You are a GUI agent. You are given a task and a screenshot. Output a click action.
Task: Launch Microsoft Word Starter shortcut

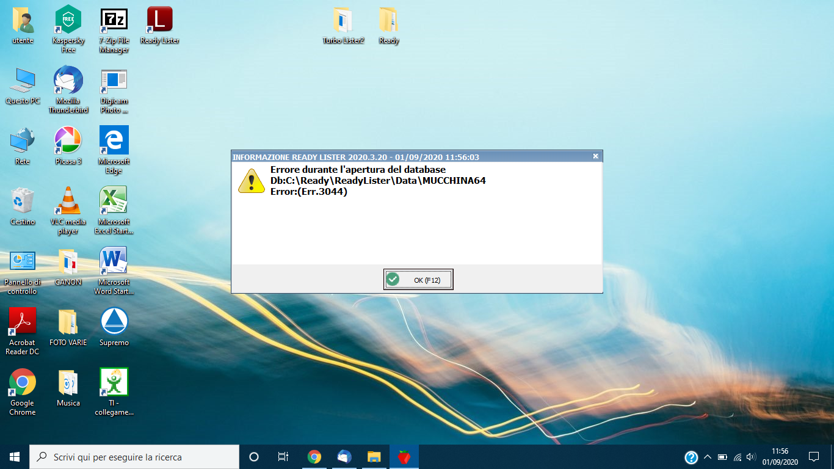[x=114, y=271]
